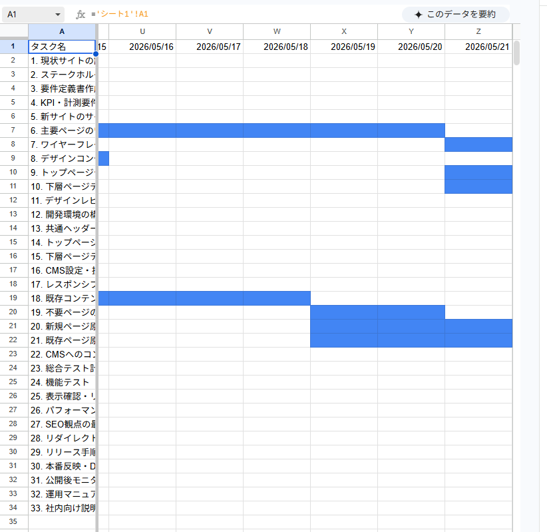Click task cell 1. 現状サイトの
Screen dimensions: 547x532
pyautogui.click(x=62, y=61)
